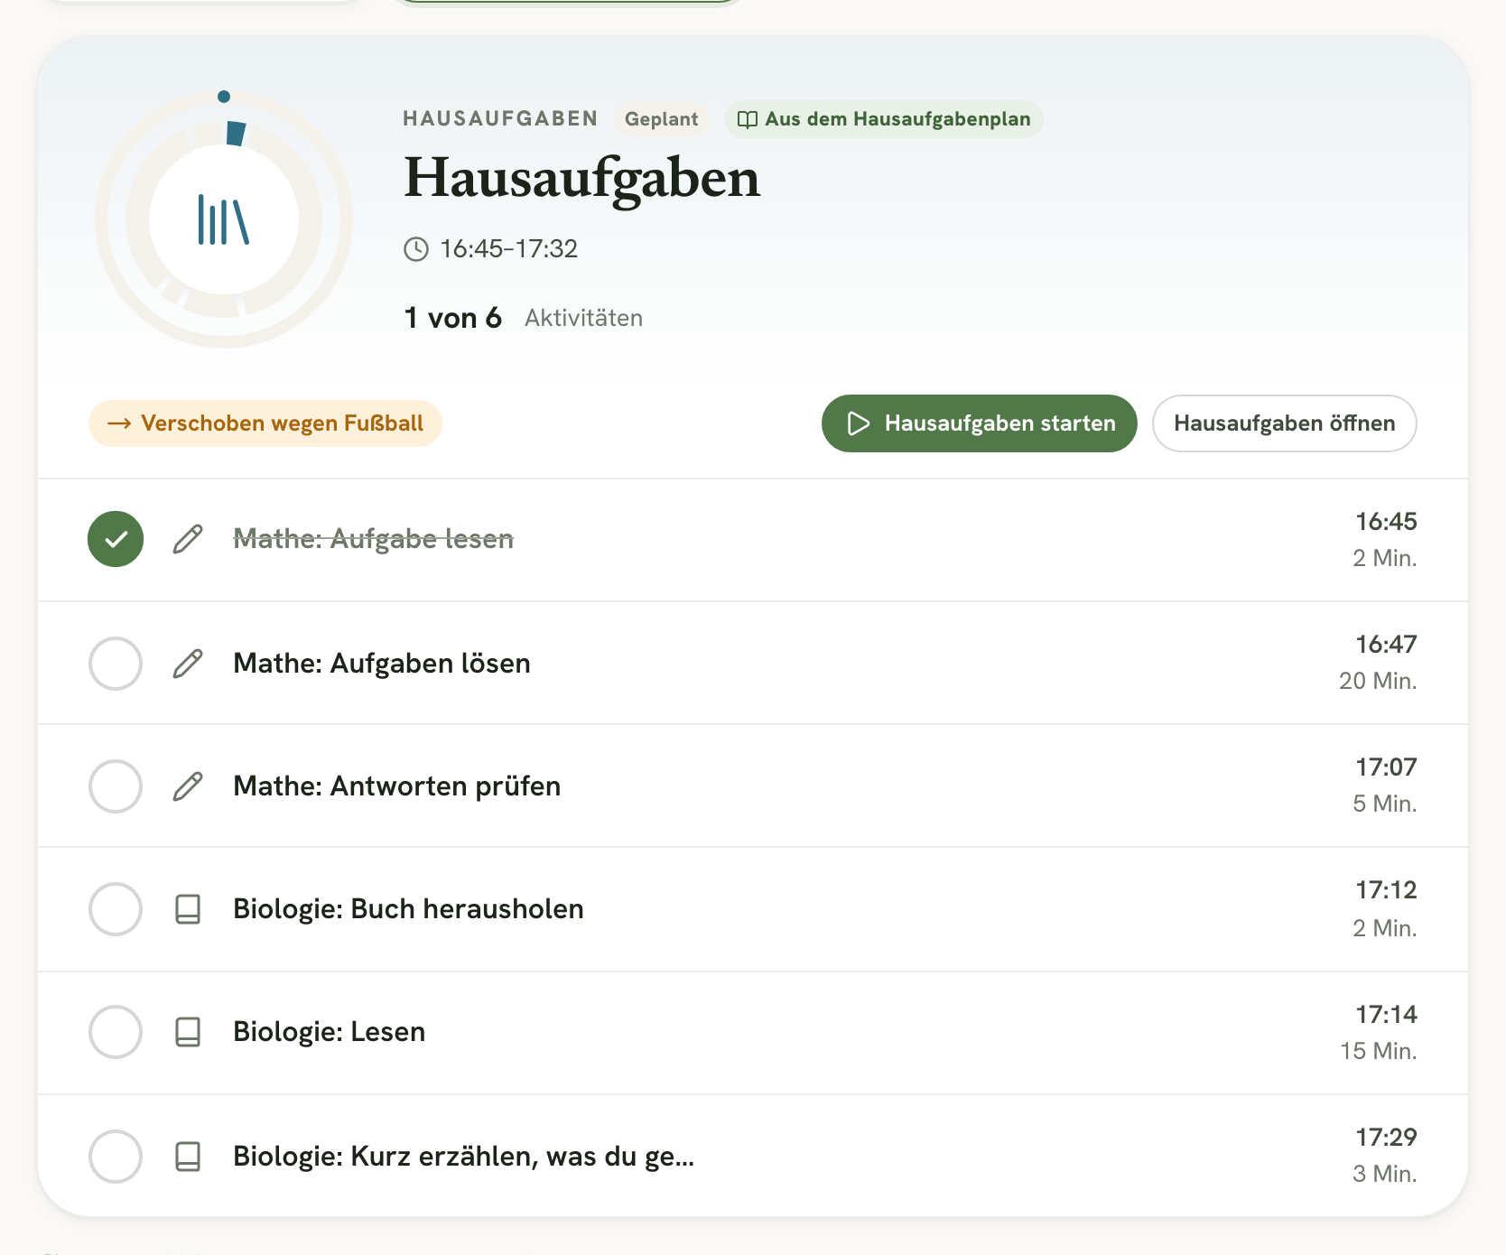The image size is (1506, 1255).
Task: Click the pencil icon for Mathe: Antworten prüfen
Action: point(188,786)
